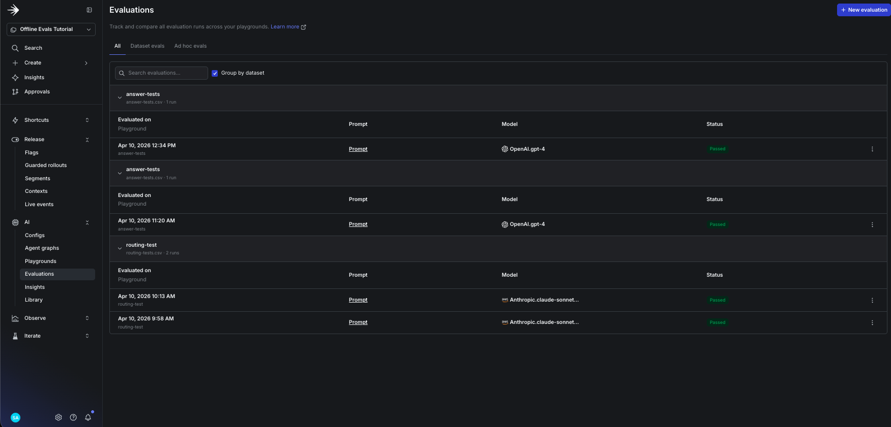Uncheck the Group by dataset checkbox
Image resolution: width=891 pixels, height=427 pixels.
point(215,73)
